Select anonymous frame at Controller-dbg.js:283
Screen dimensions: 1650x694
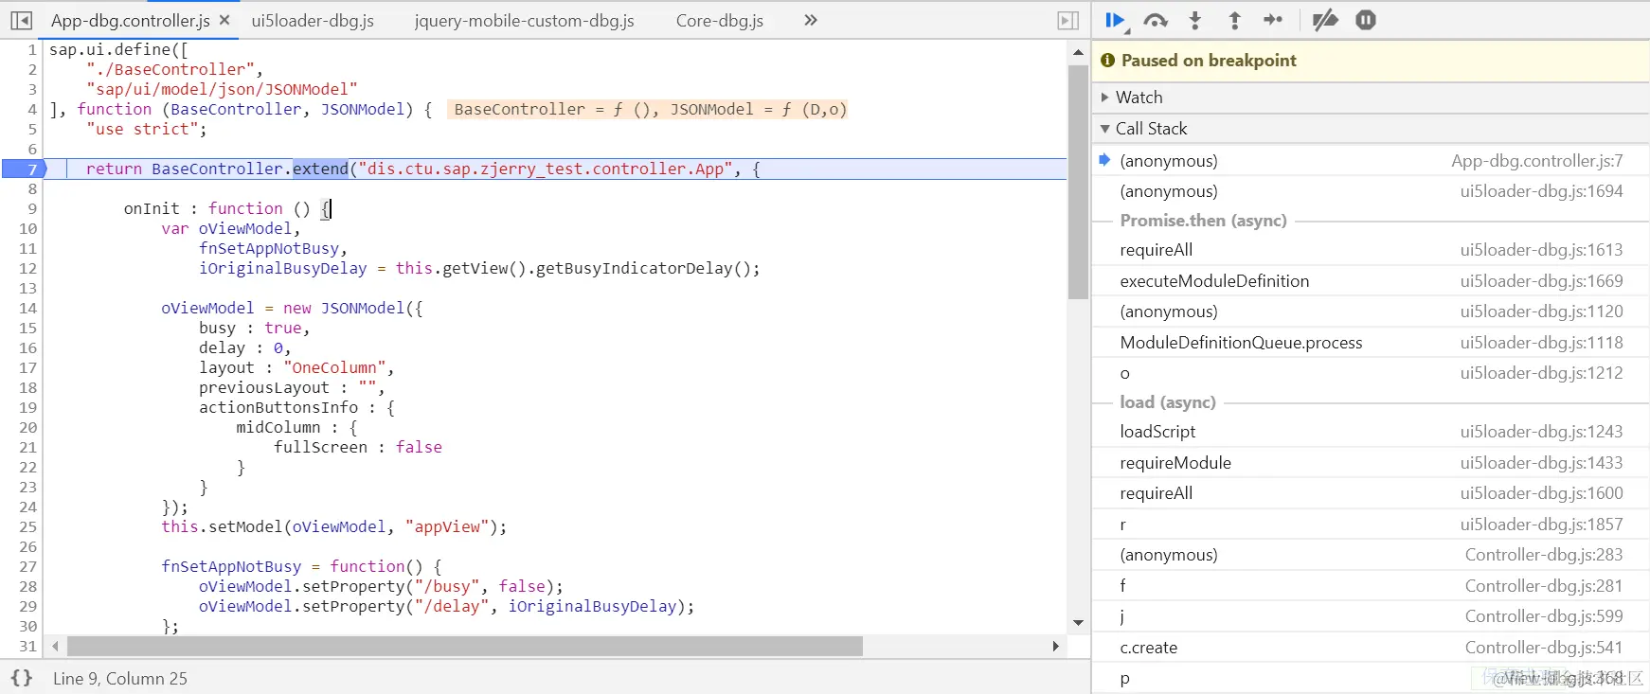coord(1371,555)
